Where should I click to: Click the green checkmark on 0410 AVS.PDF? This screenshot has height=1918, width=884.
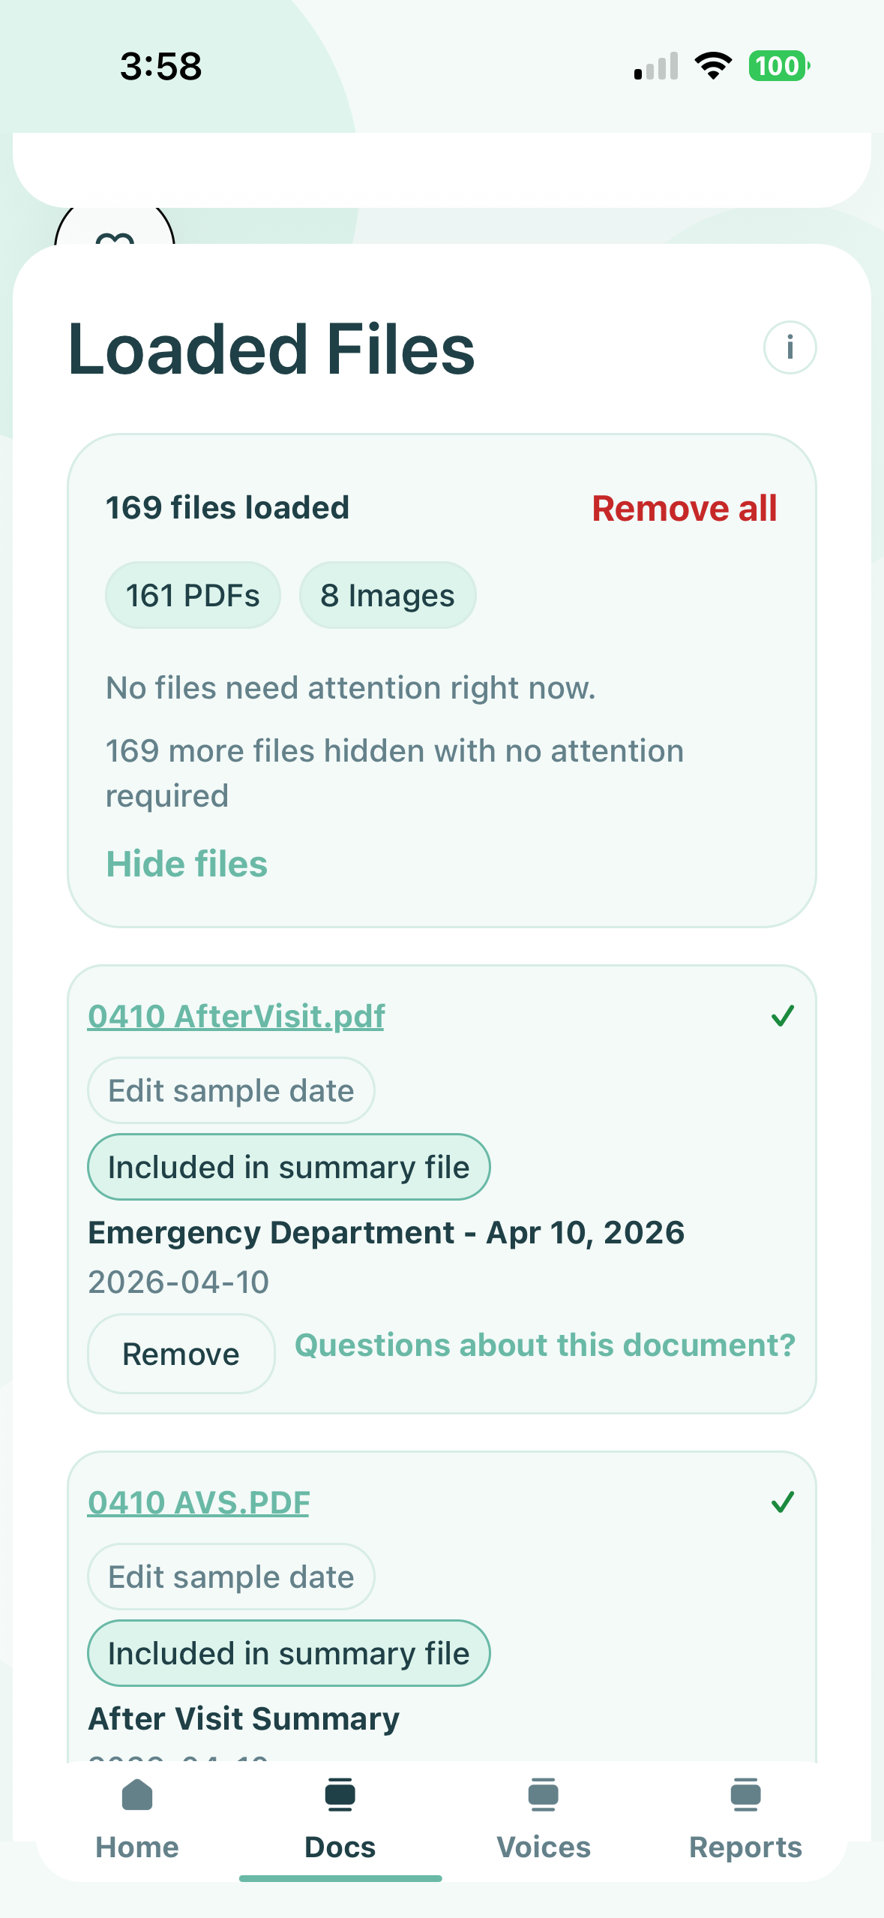point(782,1502)
